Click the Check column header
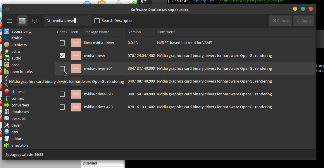This screenshot has width=324, height=168. coord(62,32)
